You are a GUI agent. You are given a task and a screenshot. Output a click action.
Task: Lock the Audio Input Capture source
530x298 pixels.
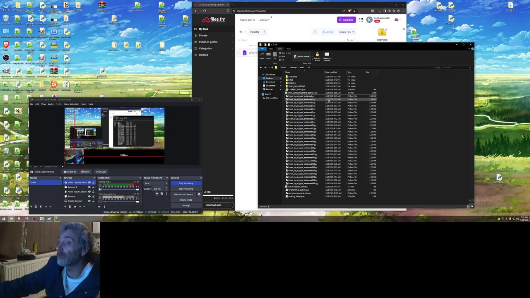[93, 192]
